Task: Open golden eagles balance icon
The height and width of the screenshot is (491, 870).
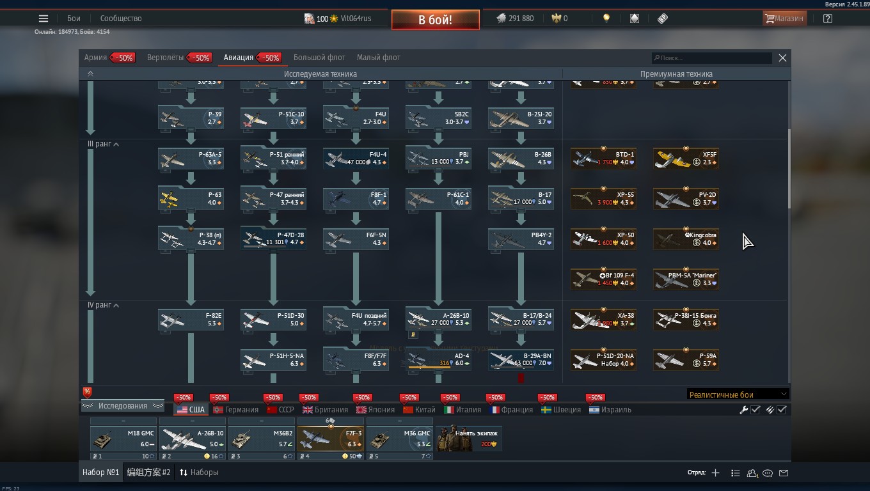Action: click(x=557, y=19)
